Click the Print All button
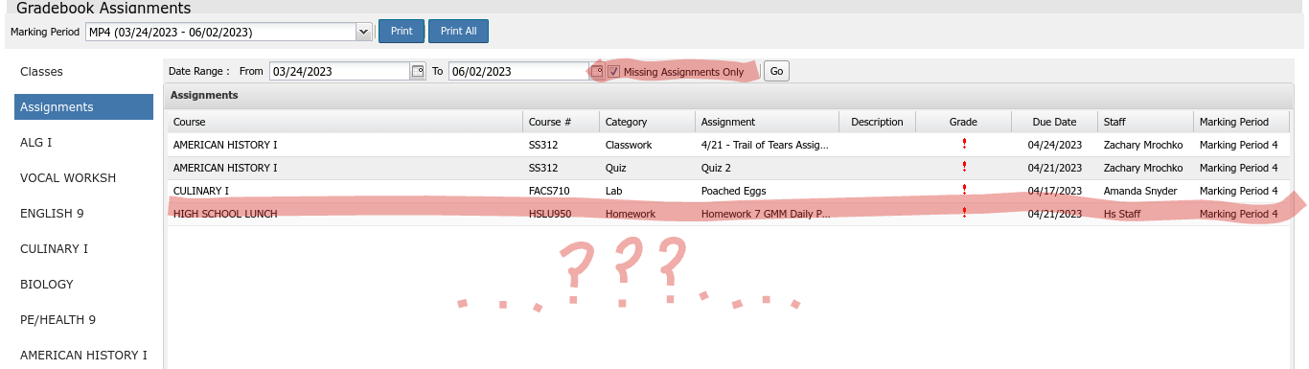Viewport: 1309px width, 369px height. (x=458, y=32)
